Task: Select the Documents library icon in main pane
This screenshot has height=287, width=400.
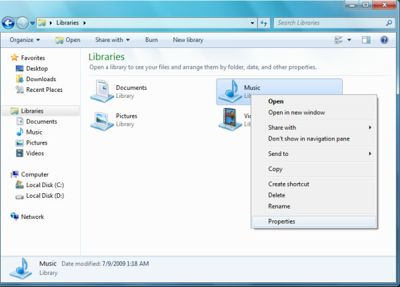Action: [x=102, y=91]
